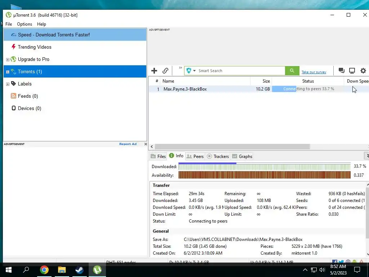The width and height of the screenshot is (369, 277).
Task: Click the Labels tag icon
Action: (x=13, y=84)
